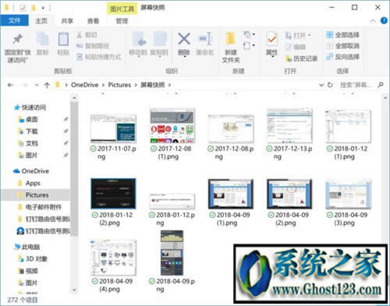Select thumbnail 2017-11-07.png
The height and width of the screenshot is (306, 390).
113,128
